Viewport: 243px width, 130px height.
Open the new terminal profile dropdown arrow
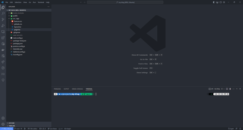(224, 89)
